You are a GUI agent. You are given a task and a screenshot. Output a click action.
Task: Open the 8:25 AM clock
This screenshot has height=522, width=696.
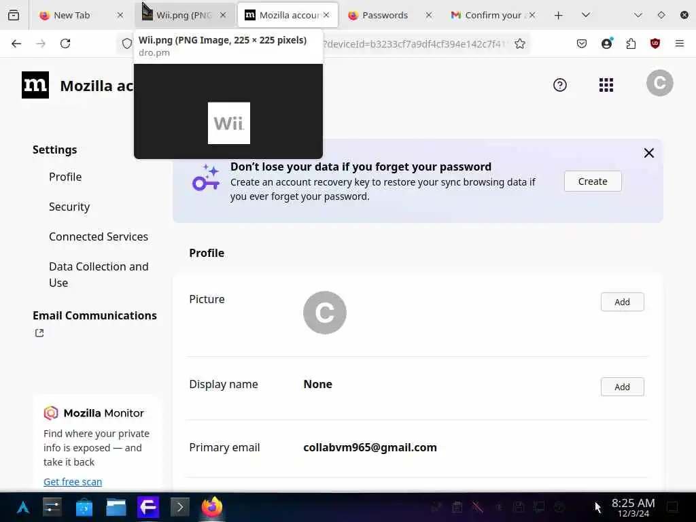click(x=633, y=507)
